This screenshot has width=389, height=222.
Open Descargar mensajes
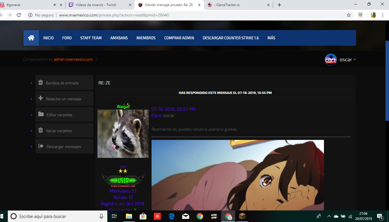(x=64, y=147)
